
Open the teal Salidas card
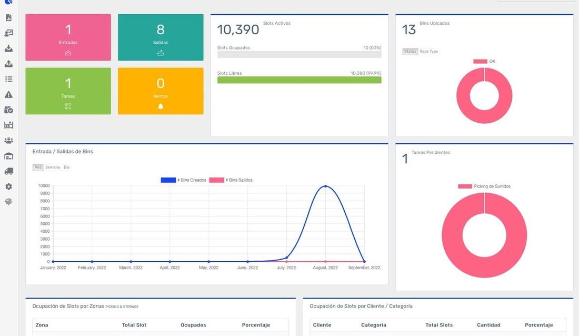160,37
